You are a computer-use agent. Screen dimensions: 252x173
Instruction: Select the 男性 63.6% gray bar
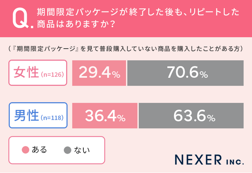[191, 116]
